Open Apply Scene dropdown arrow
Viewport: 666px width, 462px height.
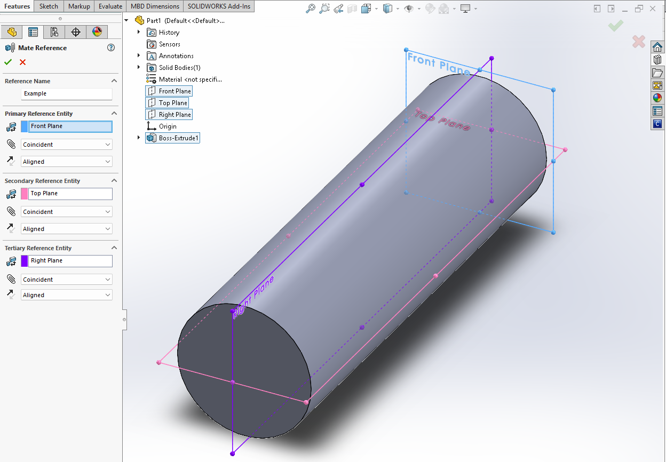[455, 9]
